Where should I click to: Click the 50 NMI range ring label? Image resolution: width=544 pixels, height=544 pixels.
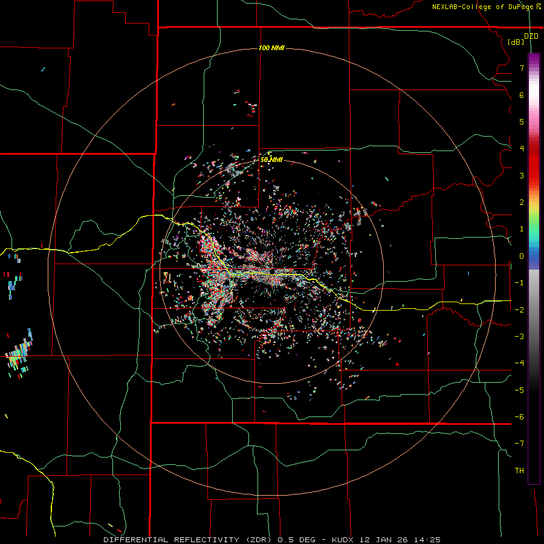tap(271, 160)
